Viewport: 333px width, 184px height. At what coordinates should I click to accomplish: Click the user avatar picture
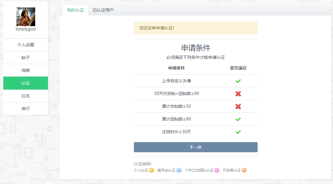(26, 17)
